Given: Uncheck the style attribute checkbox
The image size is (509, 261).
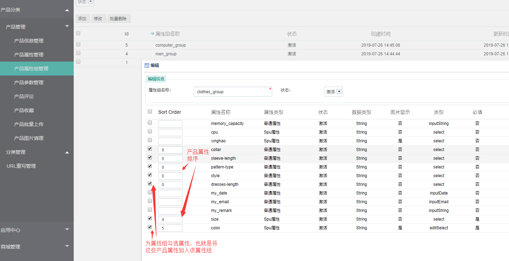Looking at the screenshot, I should click(x=150, y=175).
